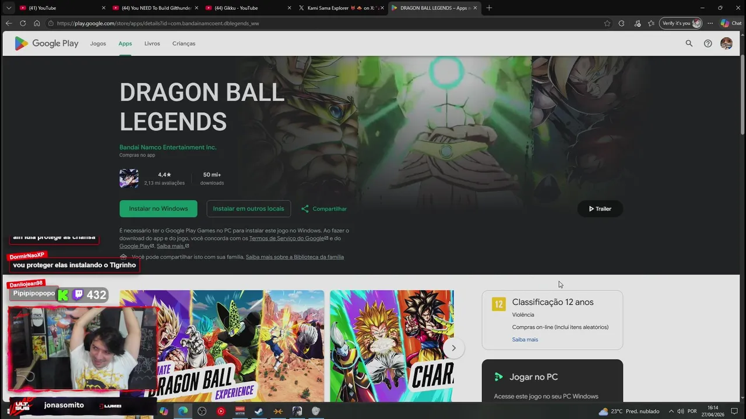Open Saiba mais under Classificação 12 anos
Screen dimensions: 746x419
pyautogui.click(x=525, y=340)
